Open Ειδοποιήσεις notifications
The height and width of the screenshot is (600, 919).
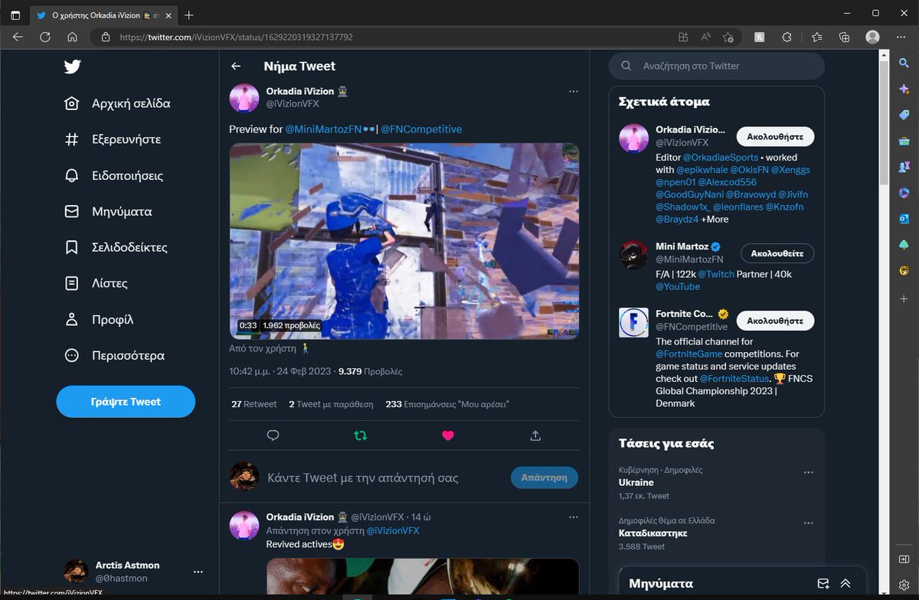[113, 175]
